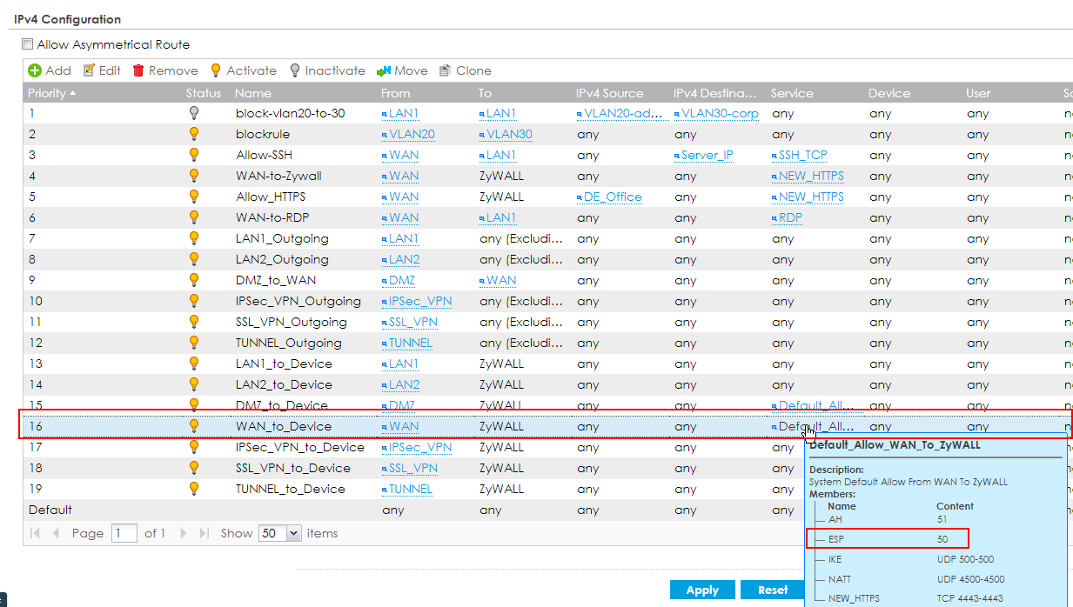Image resolution: width=1073 pixels, height=607 pixels.
Task: Toggle status bulb of Allow-SSH rule
Action: tap(194, 155)
